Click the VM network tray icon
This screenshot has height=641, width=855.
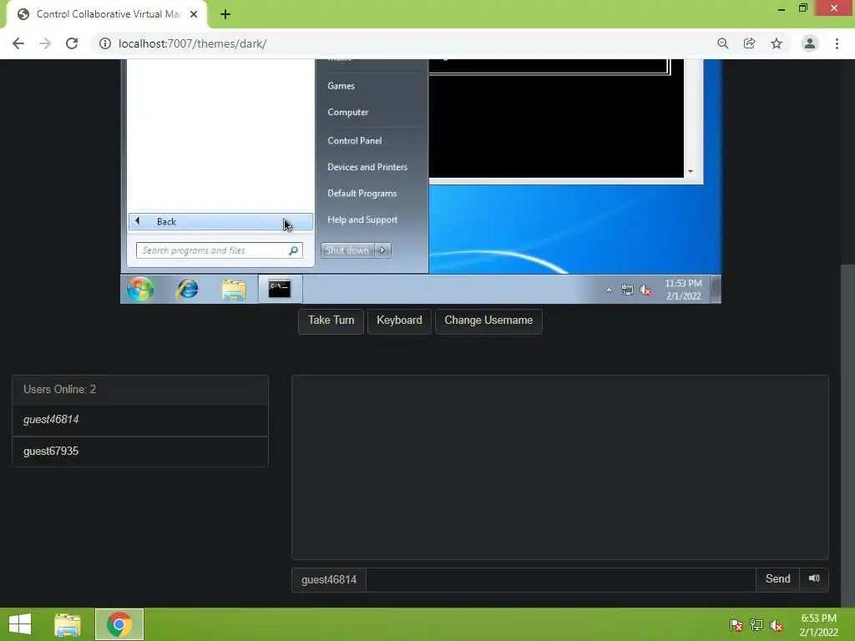pos(627,290)
